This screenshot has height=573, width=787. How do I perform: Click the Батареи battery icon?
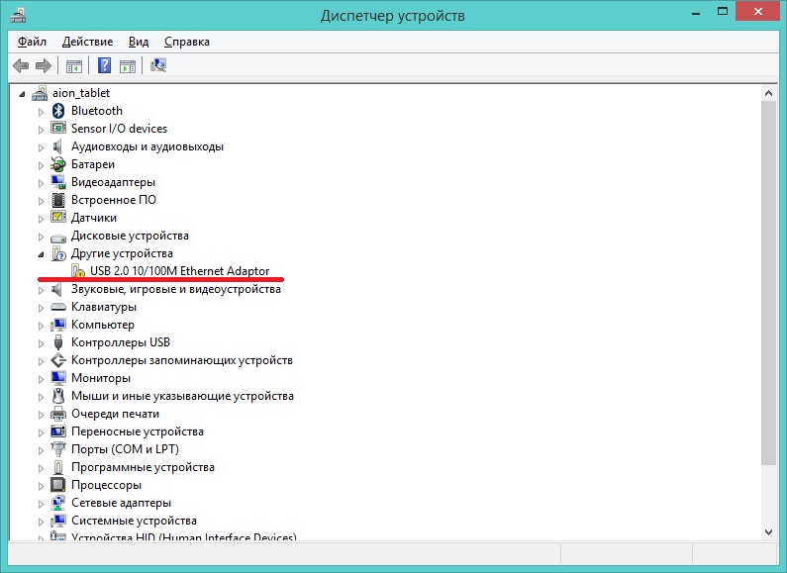[x=58, y=164]
